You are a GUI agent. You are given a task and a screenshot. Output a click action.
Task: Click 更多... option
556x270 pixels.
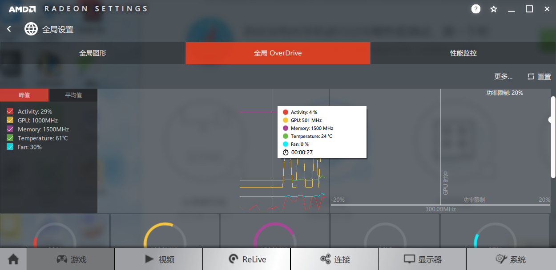504,77
